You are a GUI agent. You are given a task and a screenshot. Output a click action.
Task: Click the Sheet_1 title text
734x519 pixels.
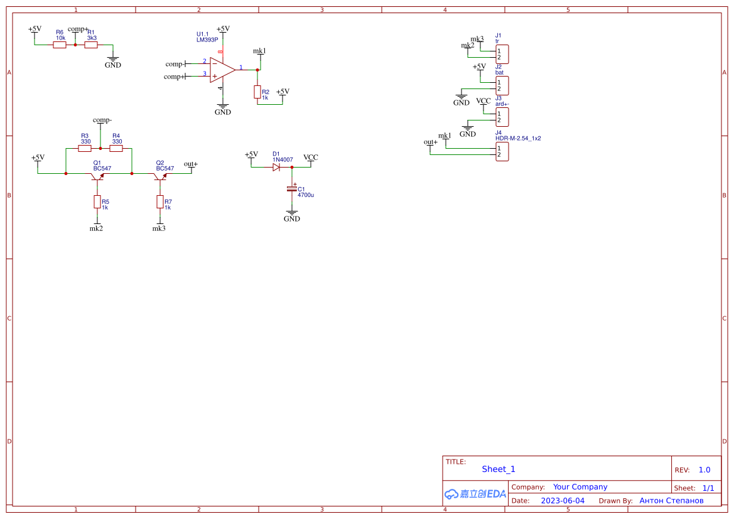(x=498, y=469)
